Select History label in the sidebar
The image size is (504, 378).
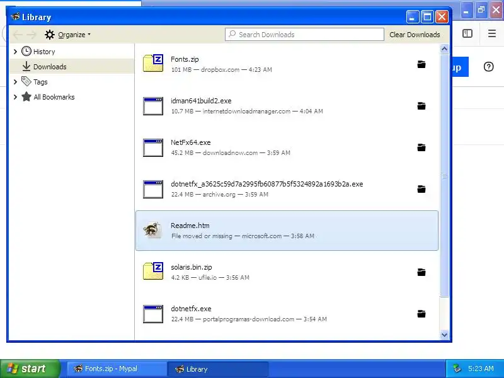tap(44, 52)
